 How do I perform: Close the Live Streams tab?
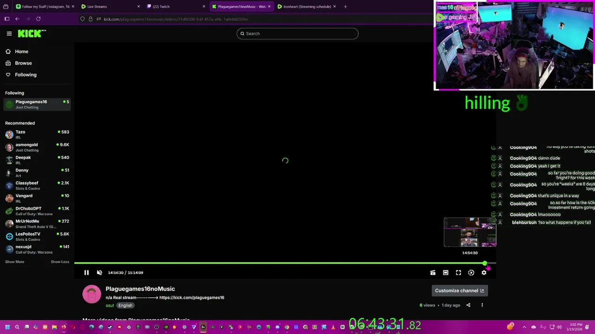pos(139,6)
